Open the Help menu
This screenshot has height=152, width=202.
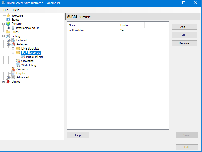(16, 10)
